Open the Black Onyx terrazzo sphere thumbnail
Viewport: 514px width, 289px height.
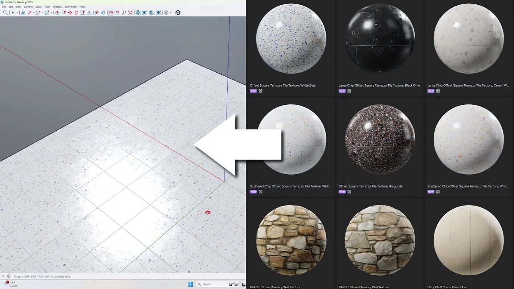pyautogui.click(x=380, y=39)
